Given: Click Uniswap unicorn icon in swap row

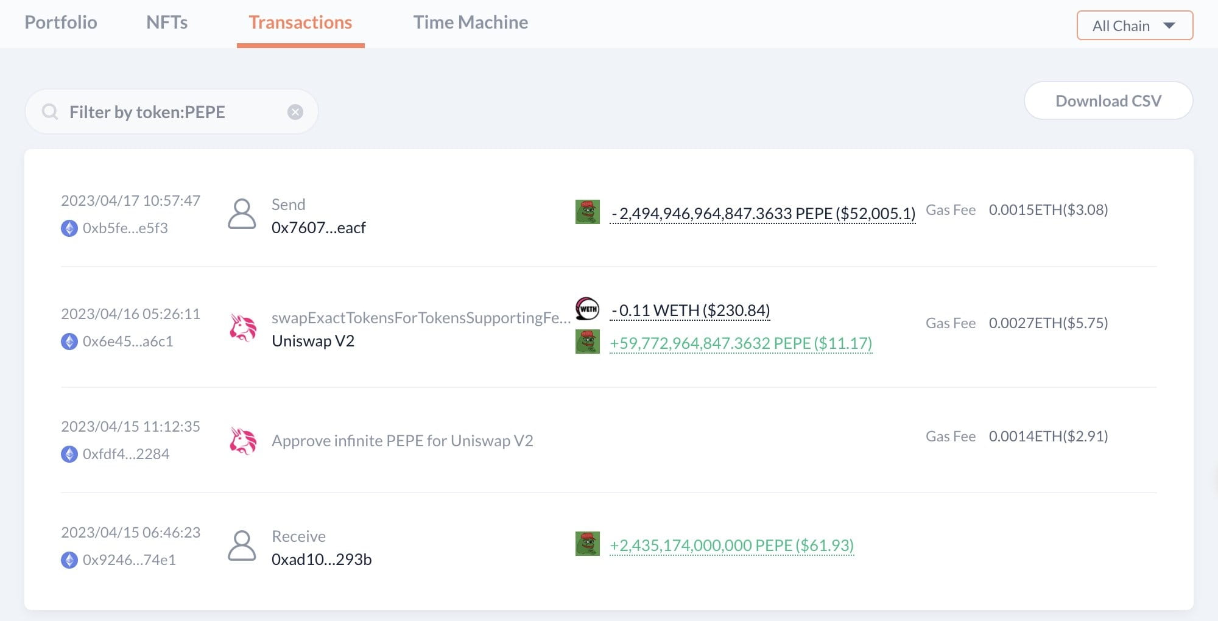Looking at the screenshot, I should (243, 328).
